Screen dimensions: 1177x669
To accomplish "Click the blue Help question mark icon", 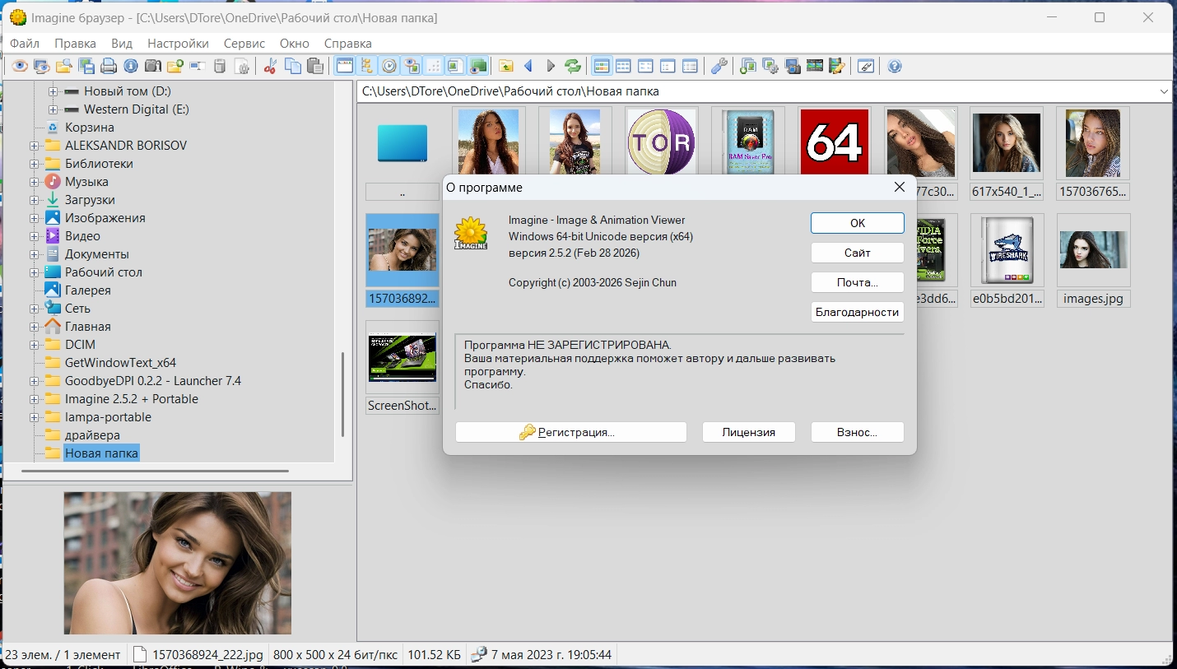I will tap(895, 67).
